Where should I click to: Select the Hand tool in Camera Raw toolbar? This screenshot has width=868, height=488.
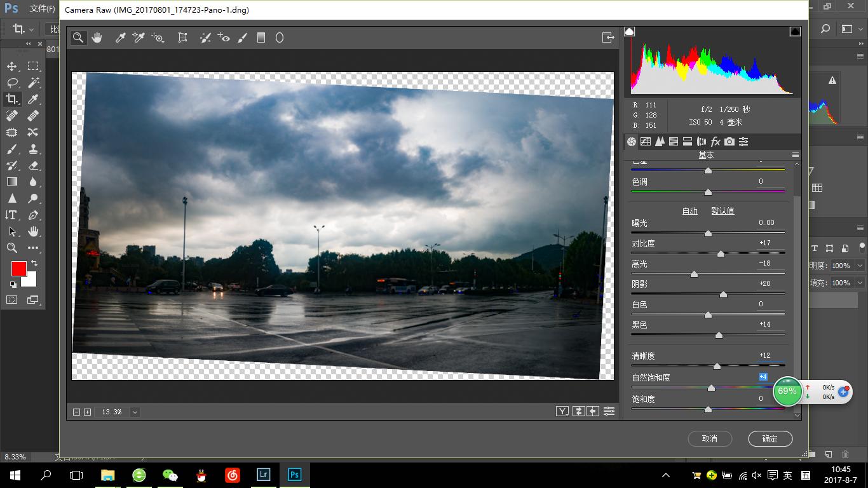[97, 38]
